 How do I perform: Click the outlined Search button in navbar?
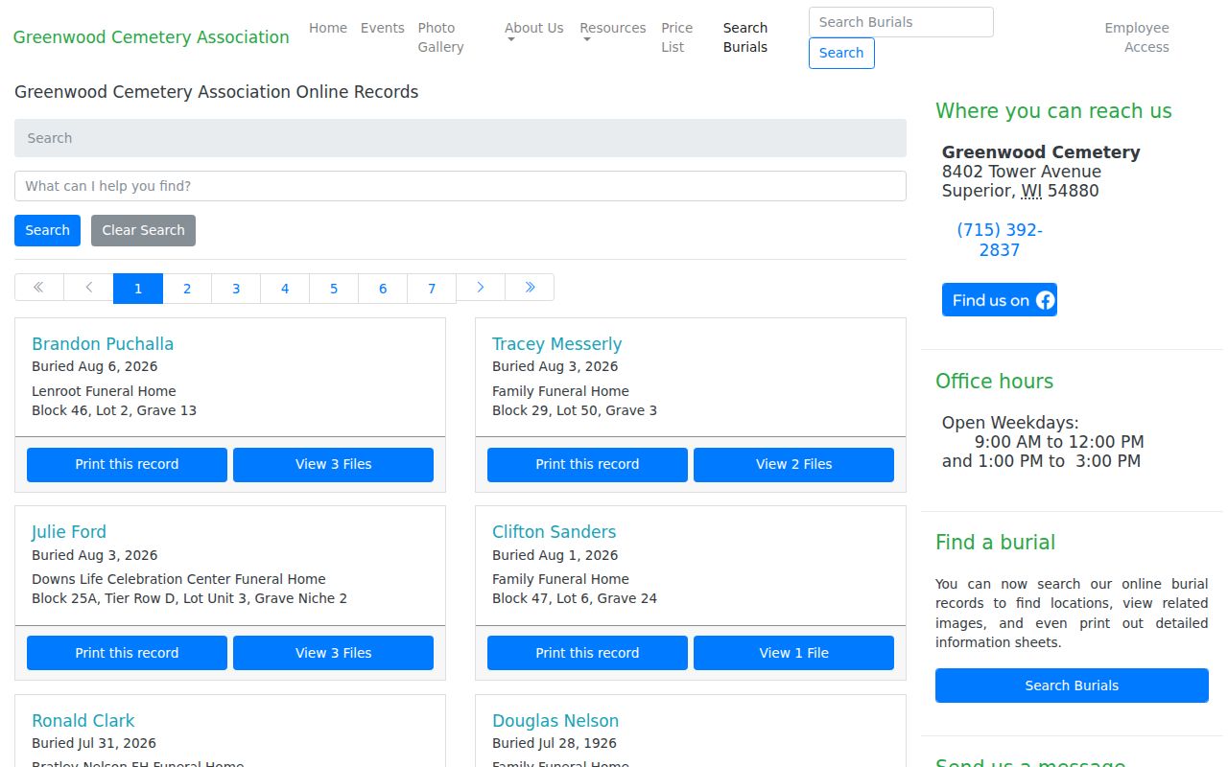(x=841, y=53)
